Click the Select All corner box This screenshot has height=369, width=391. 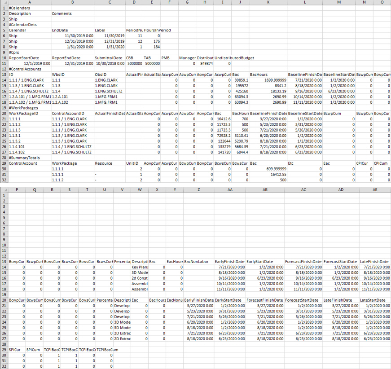click(4, 3)
